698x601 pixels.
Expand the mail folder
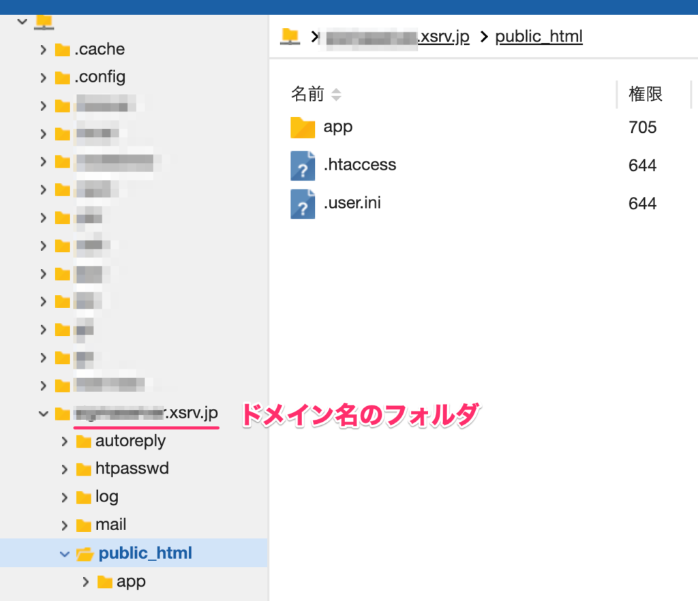pyautogui.click(x=65, y=525)
